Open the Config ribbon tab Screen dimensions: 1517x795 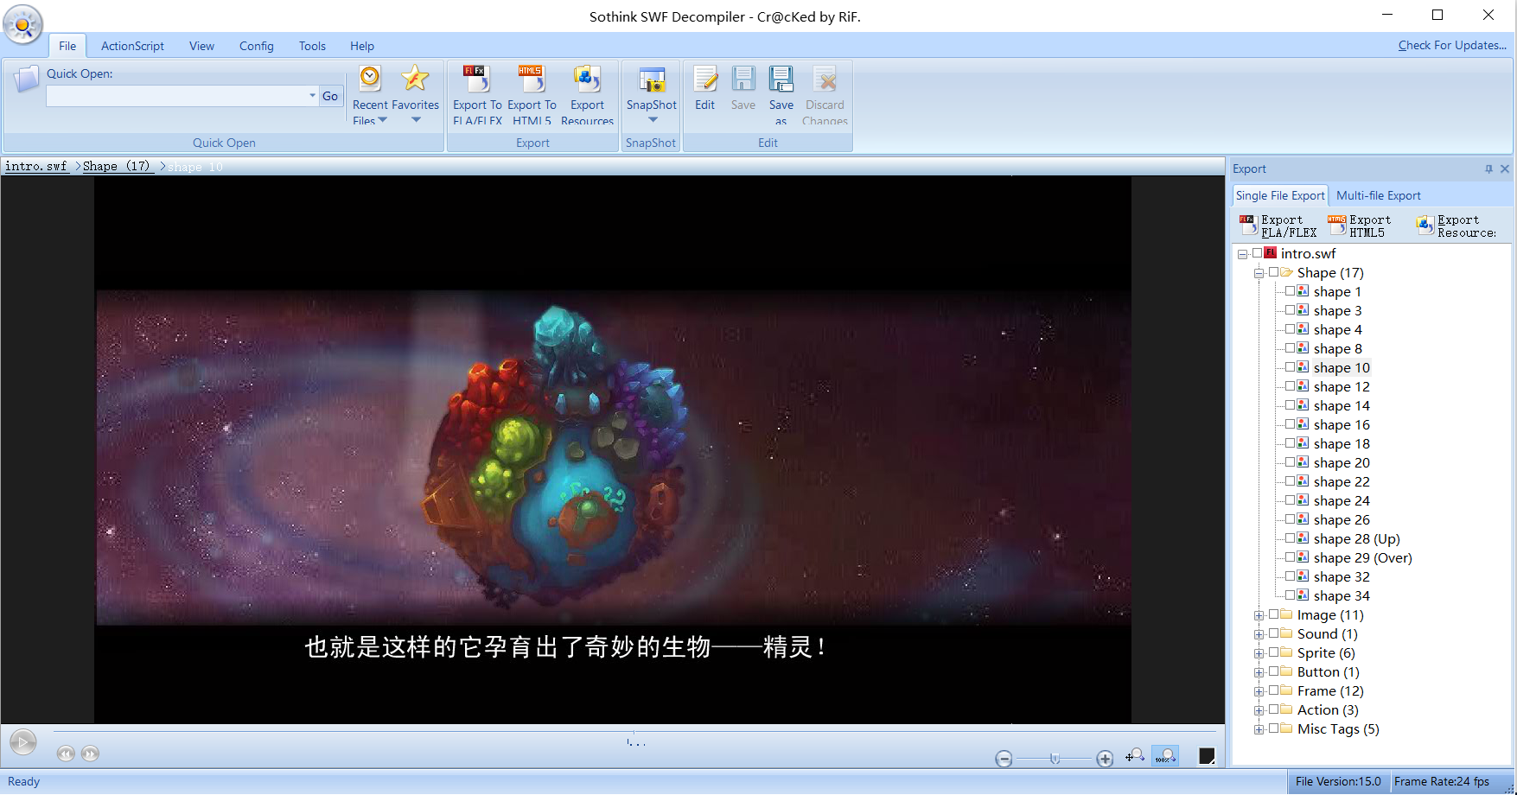pos(257,46)
